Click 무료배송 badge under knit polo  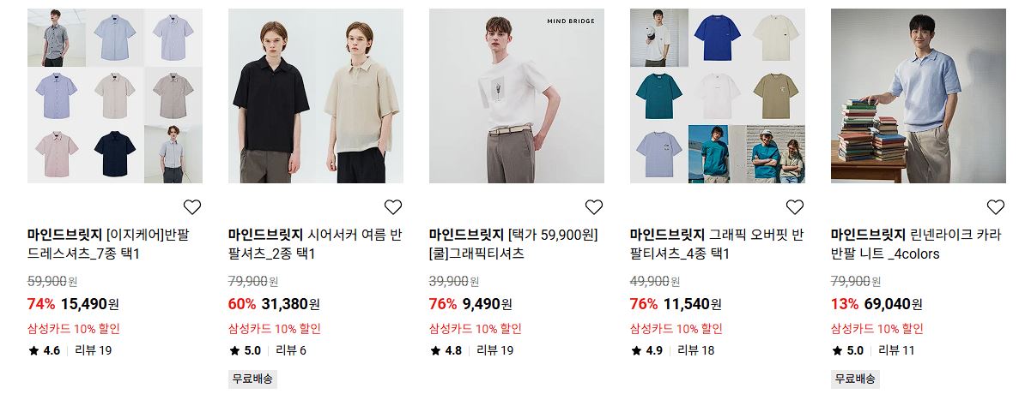(855, 379)
